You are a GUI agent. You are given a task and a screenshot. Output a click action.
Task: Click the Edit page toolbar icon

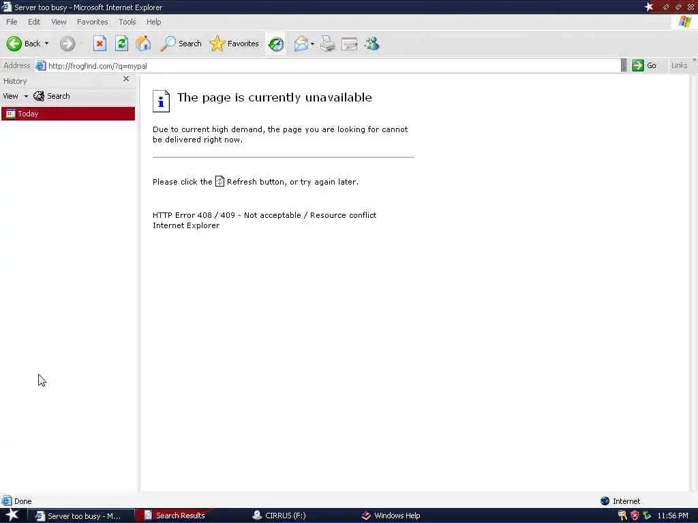350,44
